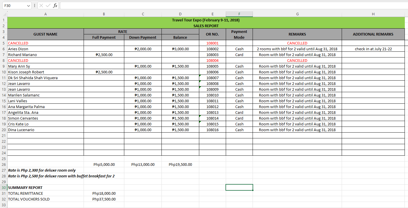The width and height of the screenshot is (408, 208).
Task: Select column H header
Action: pos(373,14)
